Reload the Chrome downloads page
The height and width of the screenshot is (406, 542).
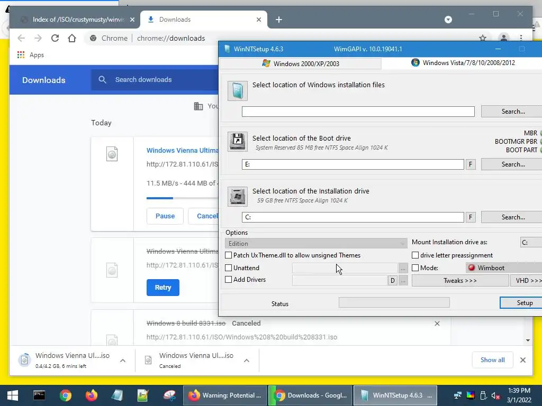(55, 38)
